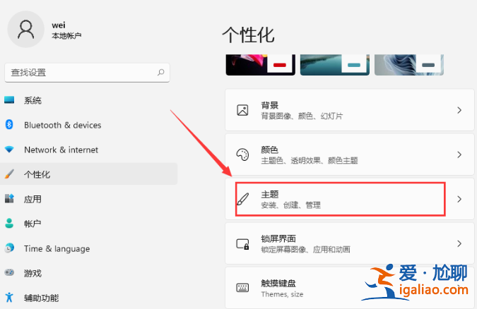Image resolution: width=477 pixels, height=309 pixels.
Task: Open Network & internet settings
Action: (88, 150)
